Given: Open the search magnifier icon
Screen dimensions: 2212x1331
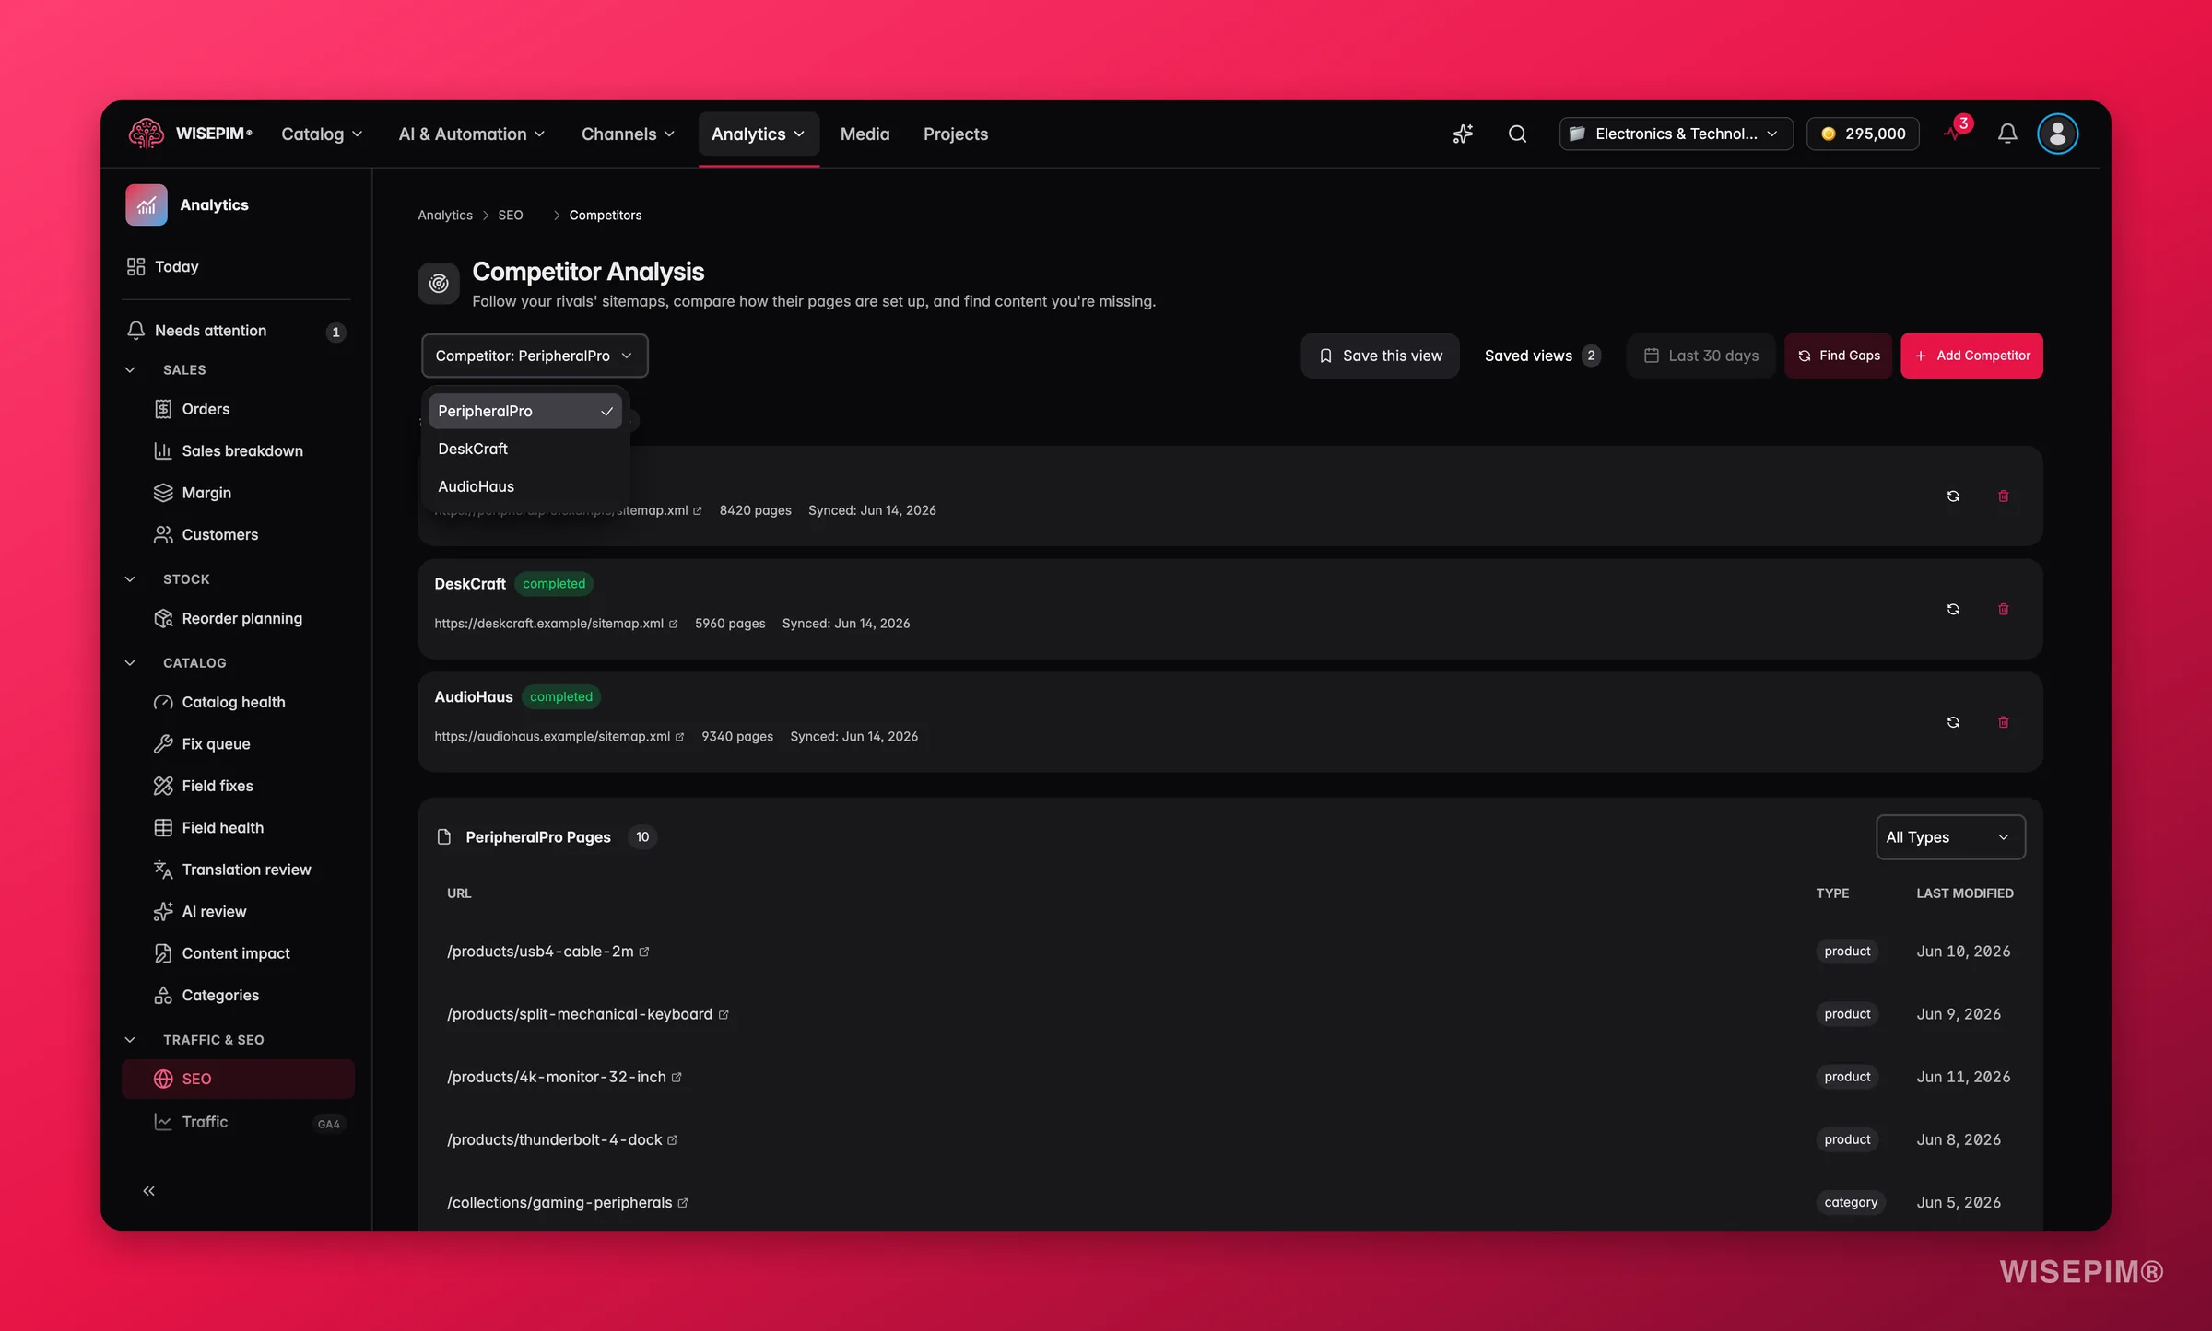Looking at the screenshot, I should (1517, 134).
